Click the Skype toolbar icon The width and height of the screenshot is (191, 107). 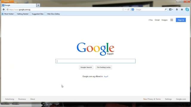tap(187, 10)
